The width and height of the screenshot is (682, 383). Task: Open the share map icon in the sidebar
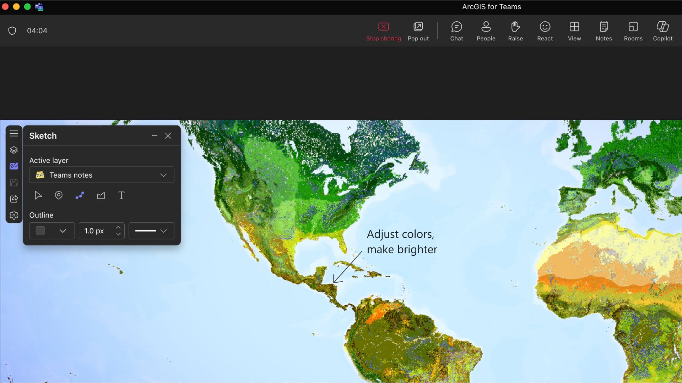(x=14, y=199)
